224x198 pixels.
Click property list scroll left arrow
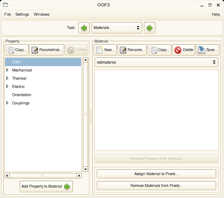pyautogui.click(x=7, y=176)
